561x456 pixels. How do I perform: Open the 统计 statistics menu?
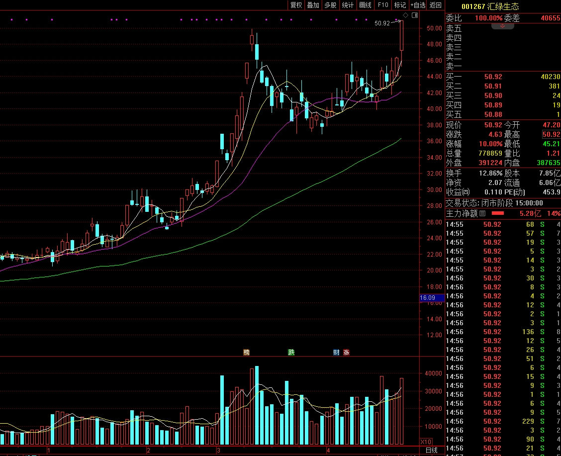(348, 5)
